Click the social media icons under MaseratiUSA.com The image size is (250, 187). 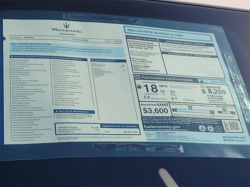[x=228, y=140]
